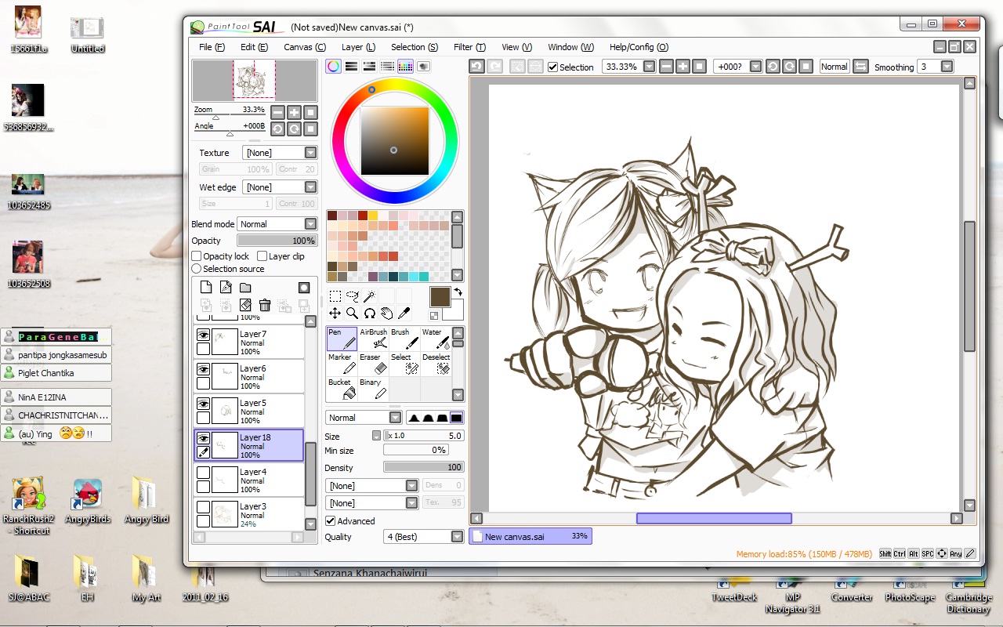This screenshot has width=1003, height=627.
Task: Show Layer4 by clicking its visibility box
Action: 203,473
